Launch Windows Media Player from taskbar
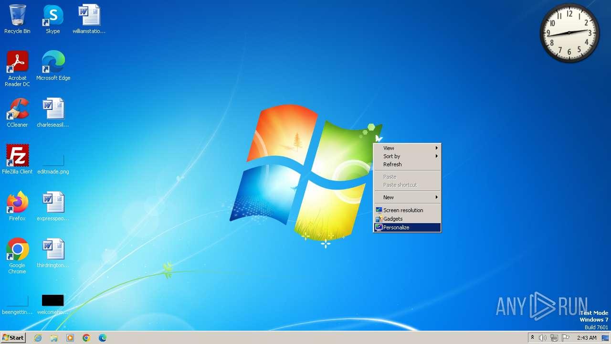611x344 pixels. coord(70,338)
